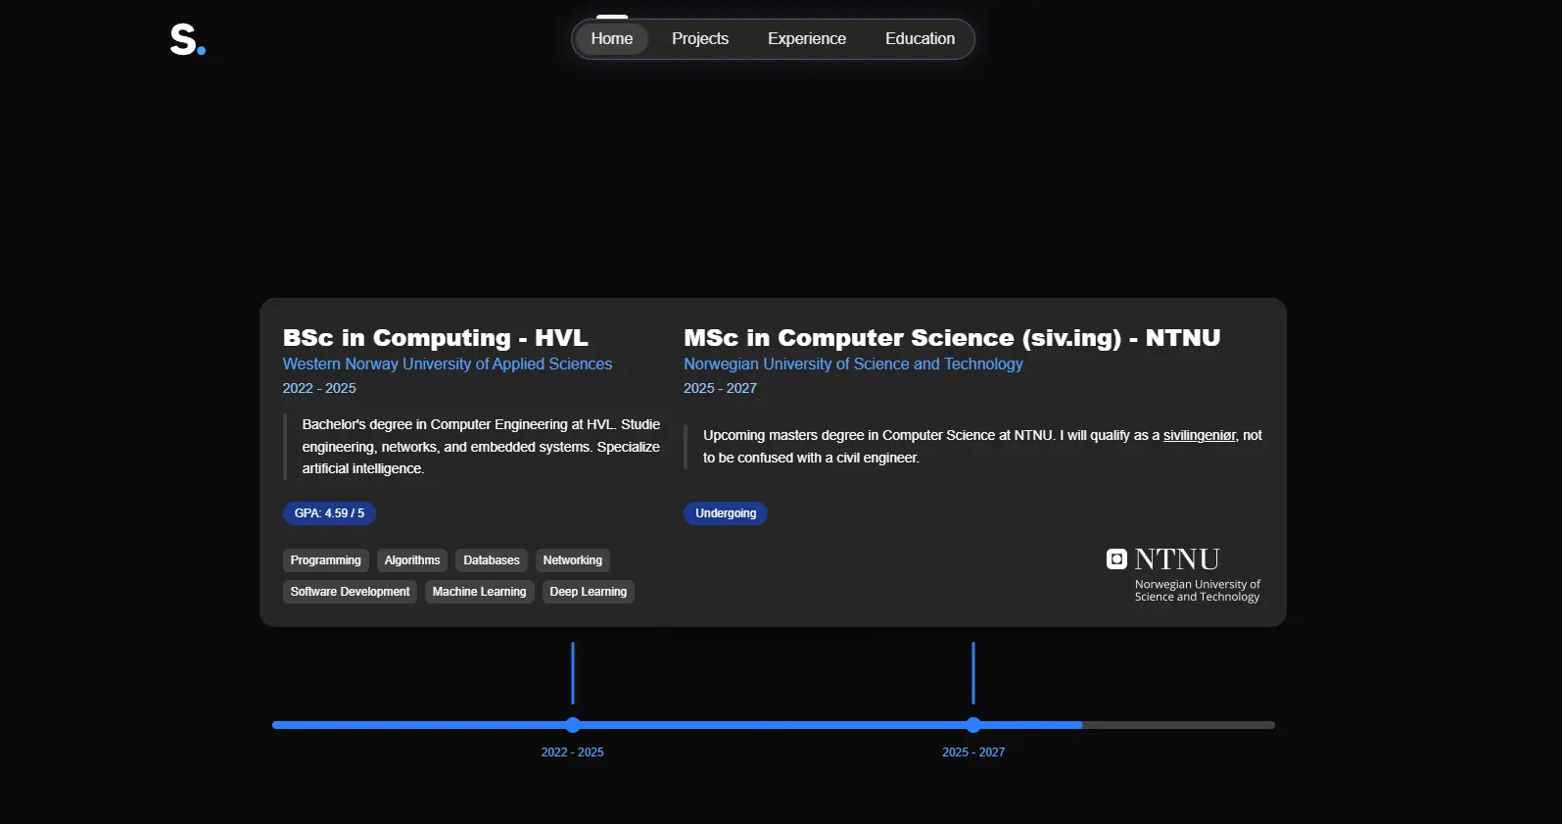Click the MSc in Computer Science heading
The image size is (1562, 824).
pyautogui.click(x=952, y=338)
